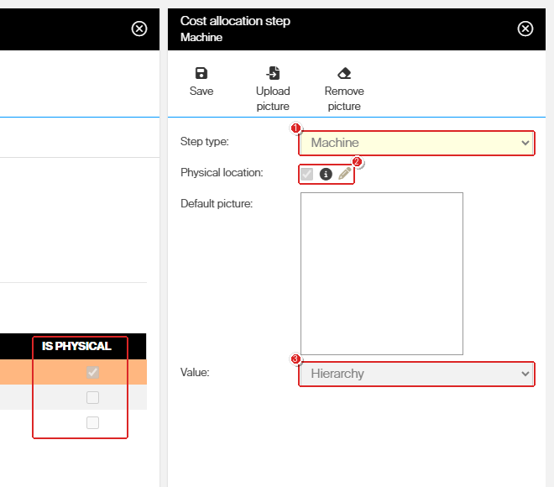Image resolution: width=554 pixels, height=487 pixels.
Task: Tick the third row Is Physical checkbox
Action: tap(92, 422)
